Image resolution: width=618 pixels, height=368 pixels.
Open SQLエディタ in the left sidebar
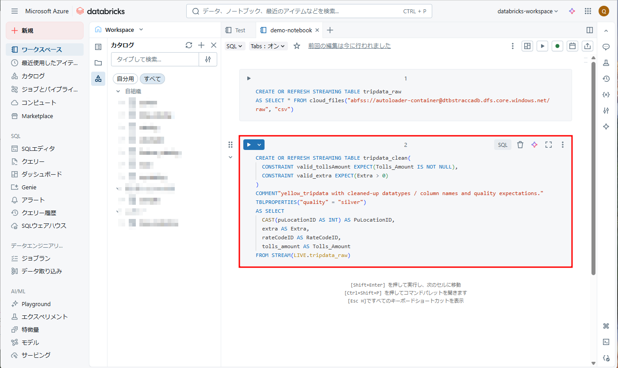[x=38, y=149]
